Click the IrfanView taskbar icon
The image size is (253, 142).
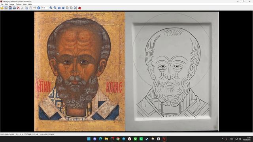tap(164, 139)
